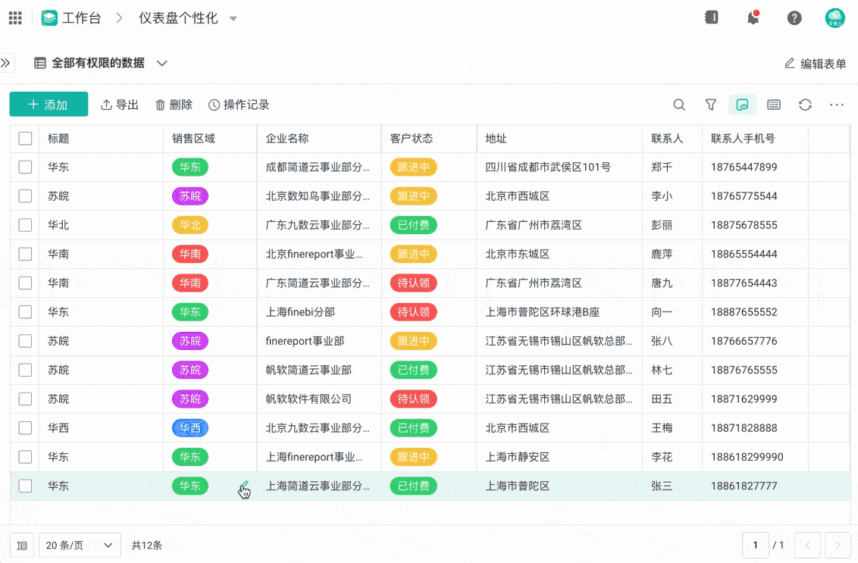The width and height of the screenshot is (858, 563).
Task: Click the green 添加 button
Action: 49,105
